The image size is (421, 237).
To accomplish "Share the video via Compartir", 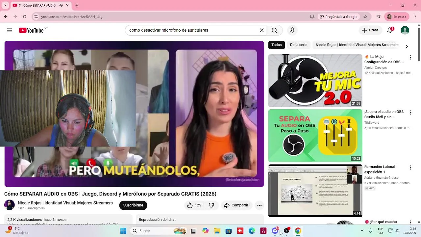I will click(x=236, y=205).
